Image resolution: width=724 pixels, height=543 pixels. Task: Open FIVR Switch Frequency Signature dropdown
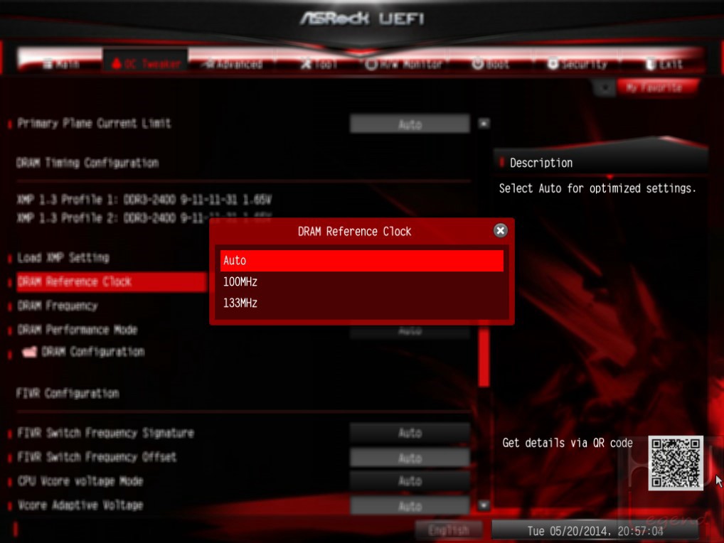click(410, 433)
